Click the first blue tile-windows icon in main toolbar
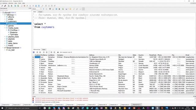 click(36, 6)
